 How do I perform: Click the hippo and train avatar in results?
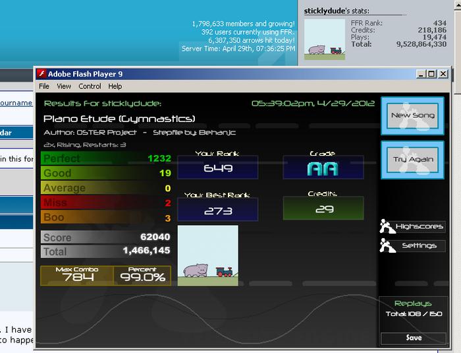[x=208, y=255]
